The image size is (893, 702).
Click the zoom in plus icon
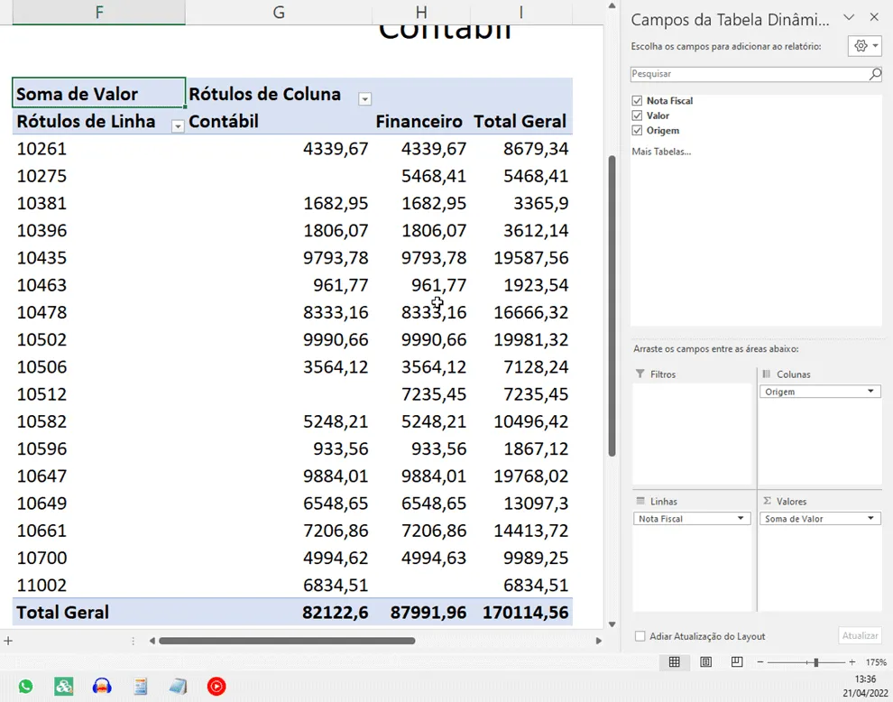(x=852, y=662)
